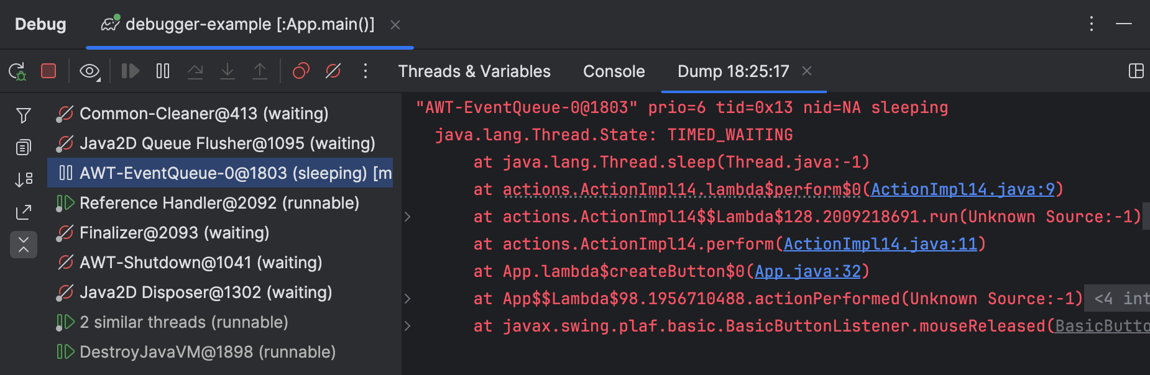Close the Dump 18:25:17 tab

tap(807, 71)
